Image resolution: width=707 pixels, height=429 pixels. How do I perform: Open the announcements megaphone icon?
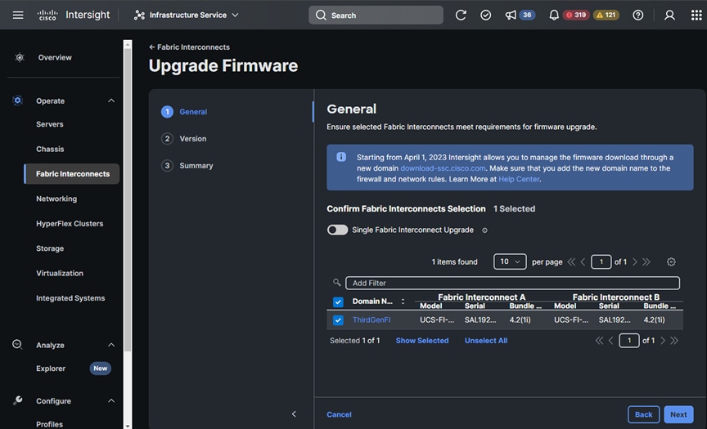pyautogui.click(x=511, y=15)
